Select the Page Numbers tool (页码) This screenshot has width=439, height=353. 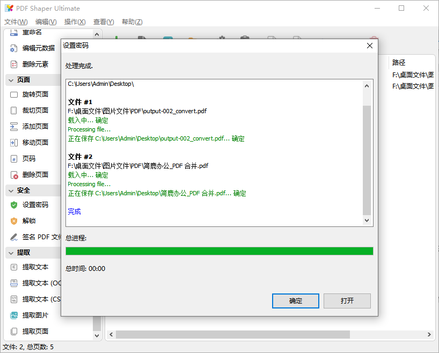coord(30,158)
